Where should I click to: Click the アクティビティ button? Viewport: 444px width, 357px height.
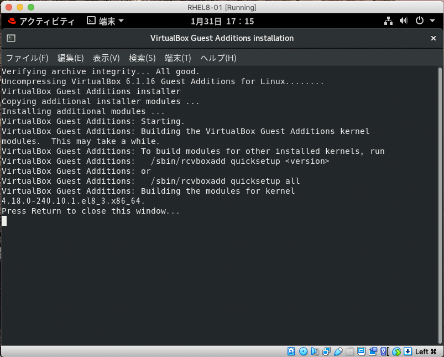(x=42, y=20)
